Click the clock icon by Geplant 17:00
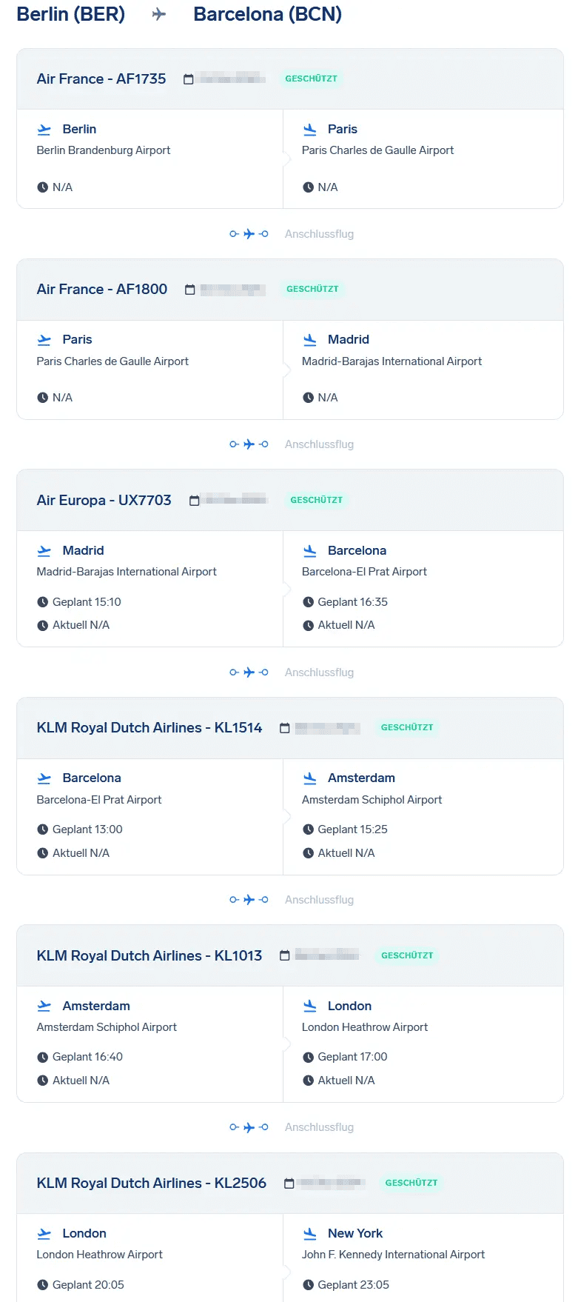 pos(309,1057)
